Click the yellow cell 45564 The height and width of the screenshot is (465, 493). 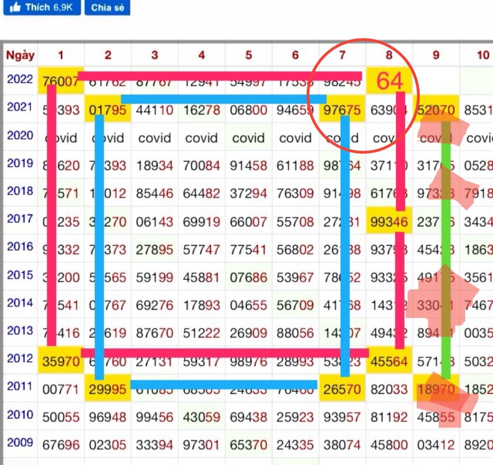pos(389,362)
